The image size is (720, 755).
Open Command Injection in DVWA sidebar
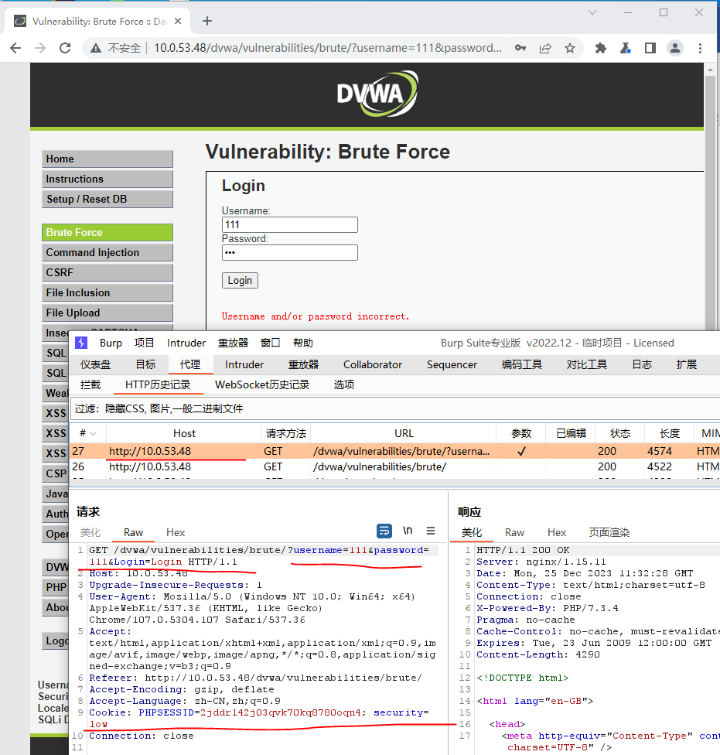107,253
